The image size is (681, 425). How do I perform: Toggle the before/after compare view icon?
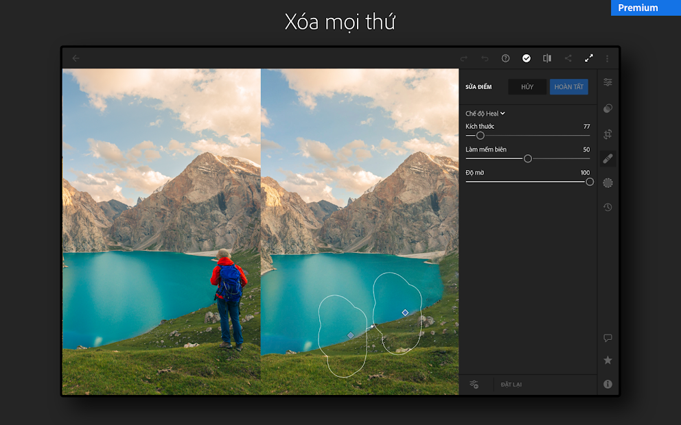point(547,58)
